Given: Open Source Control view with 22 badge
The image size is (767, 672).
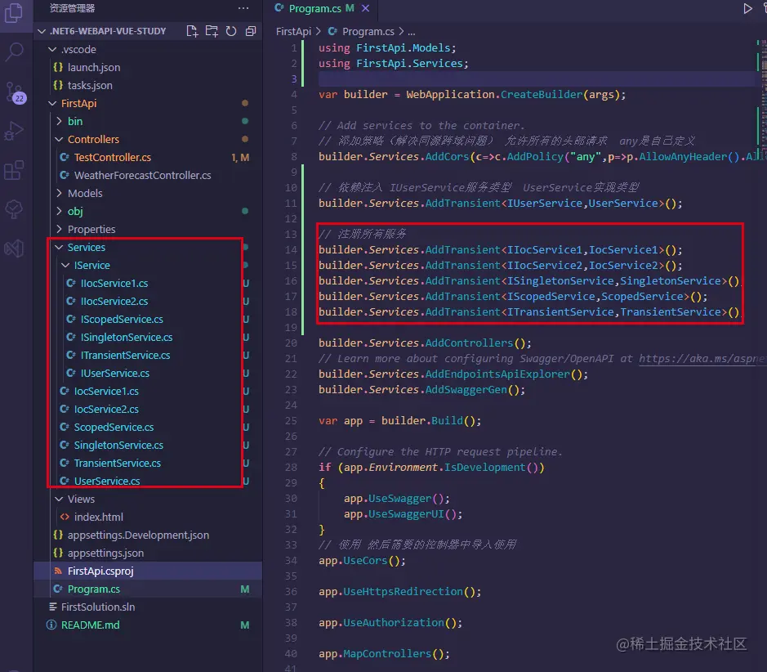Looking at the screenshot, I should tap(14, 92).
